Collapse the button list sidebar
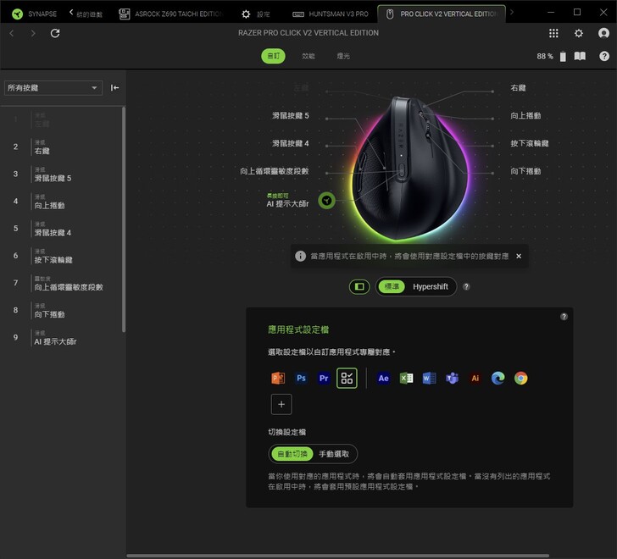This screenshot has height=559, width=617. 114,88
